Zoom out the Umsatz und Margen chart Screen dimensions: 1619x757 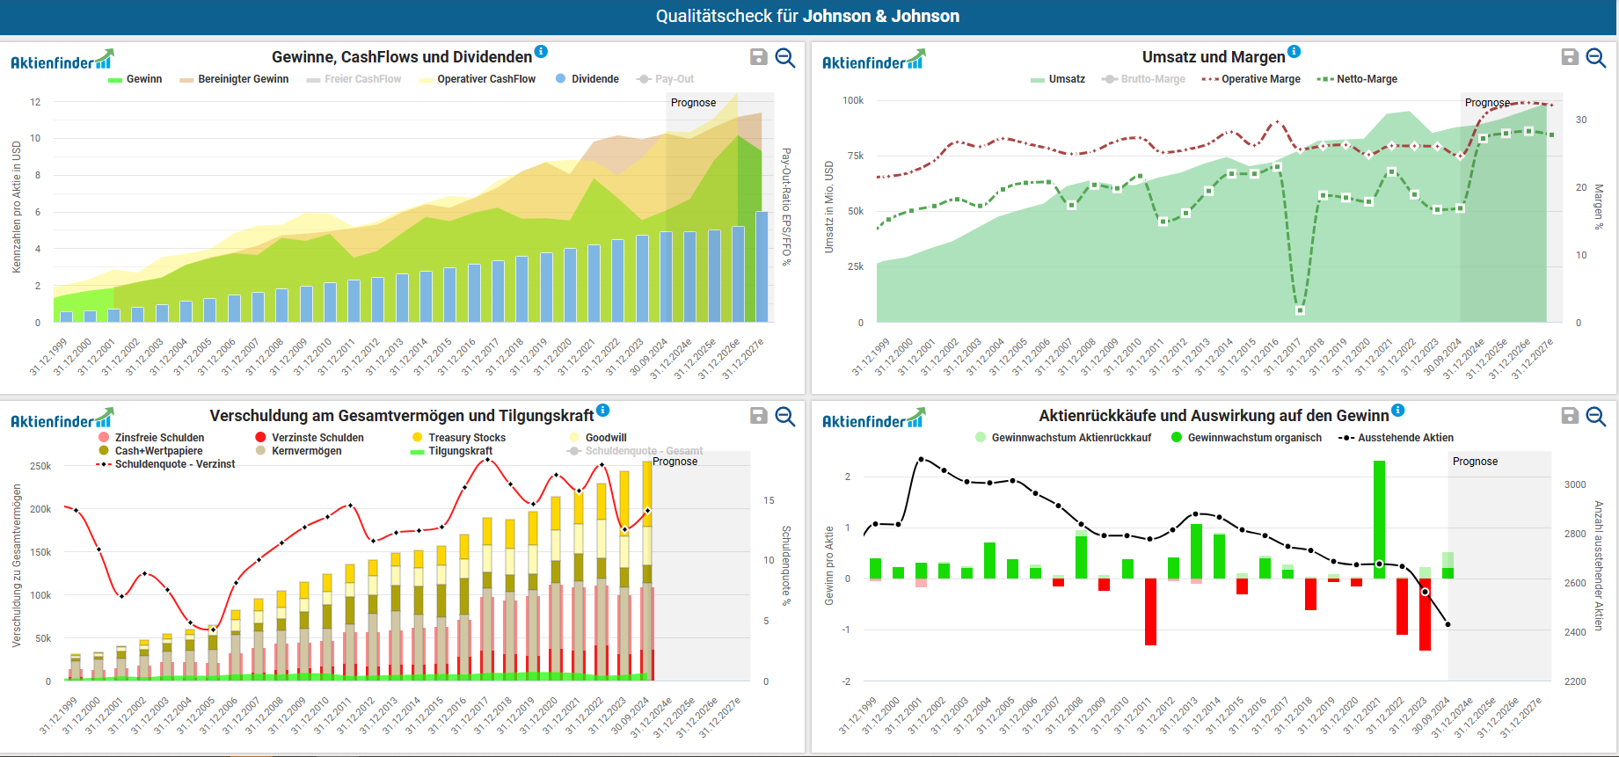tap(1596, 58)
